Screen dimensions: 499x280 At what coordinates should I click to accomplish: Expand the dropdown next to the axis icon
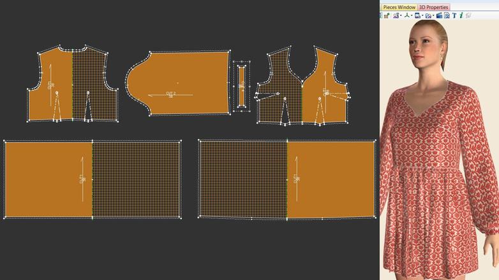click(x=412, y=15)
